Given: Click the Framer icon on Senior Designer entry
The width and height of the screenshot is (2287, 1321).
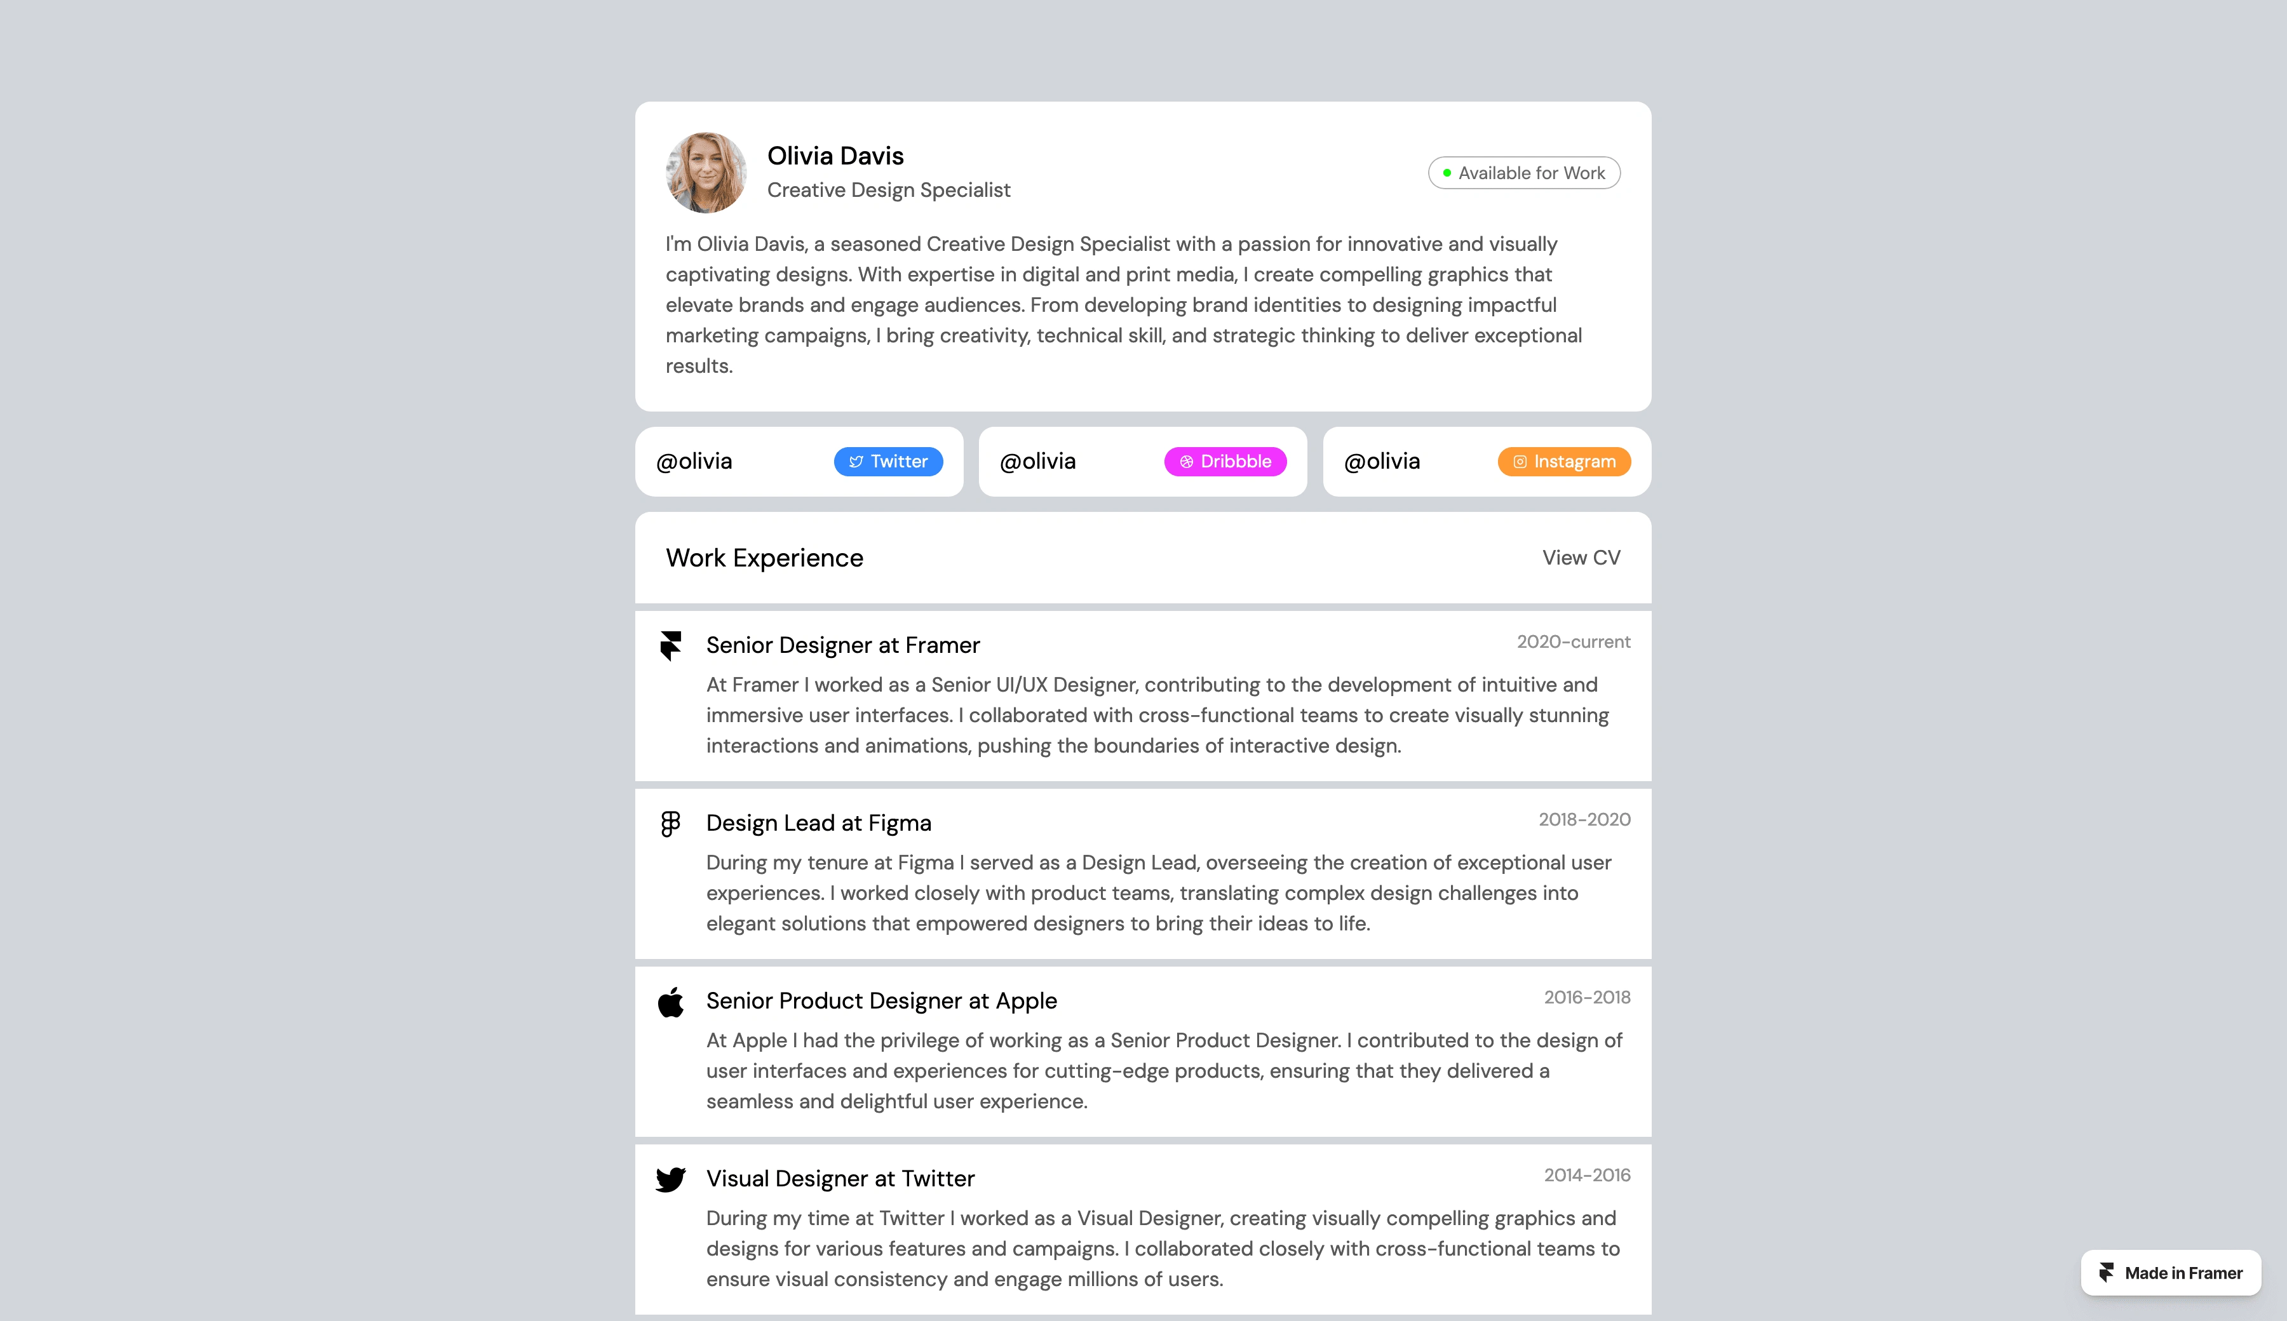Looking at the screenshot, I should [x=671, y=643].
